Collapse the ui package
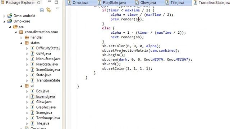Image resolution: width=230 pixels, height=129 pixels. tap(22, 86)
